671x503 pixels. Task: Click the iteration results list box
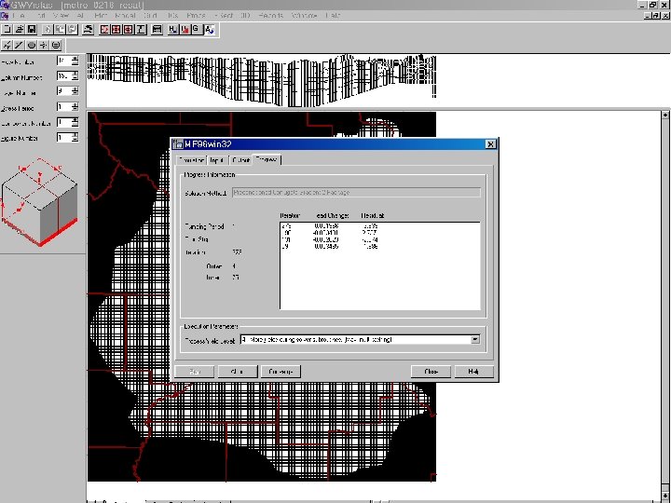click(x=380, y=265)
